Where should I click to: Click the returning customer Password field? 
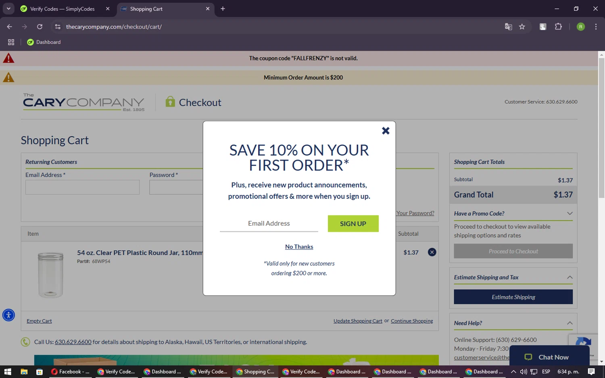coord(176,187)
